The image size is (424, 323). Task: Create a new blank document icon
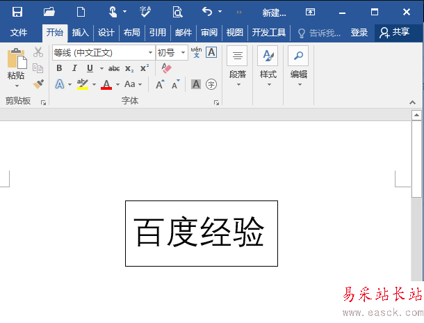[81, 13]
